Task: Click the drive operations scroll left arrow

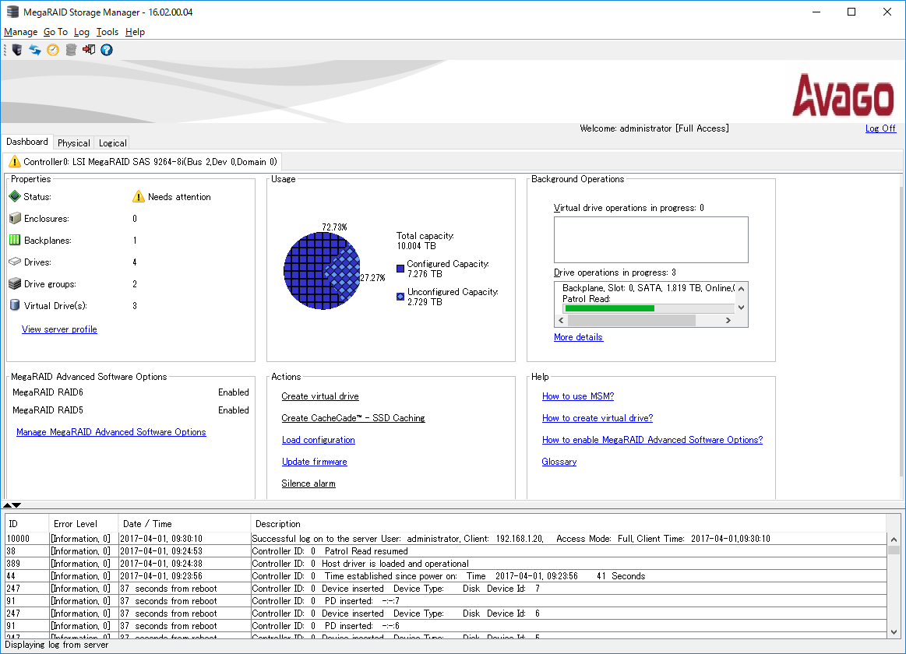Action: click(561, 320)
